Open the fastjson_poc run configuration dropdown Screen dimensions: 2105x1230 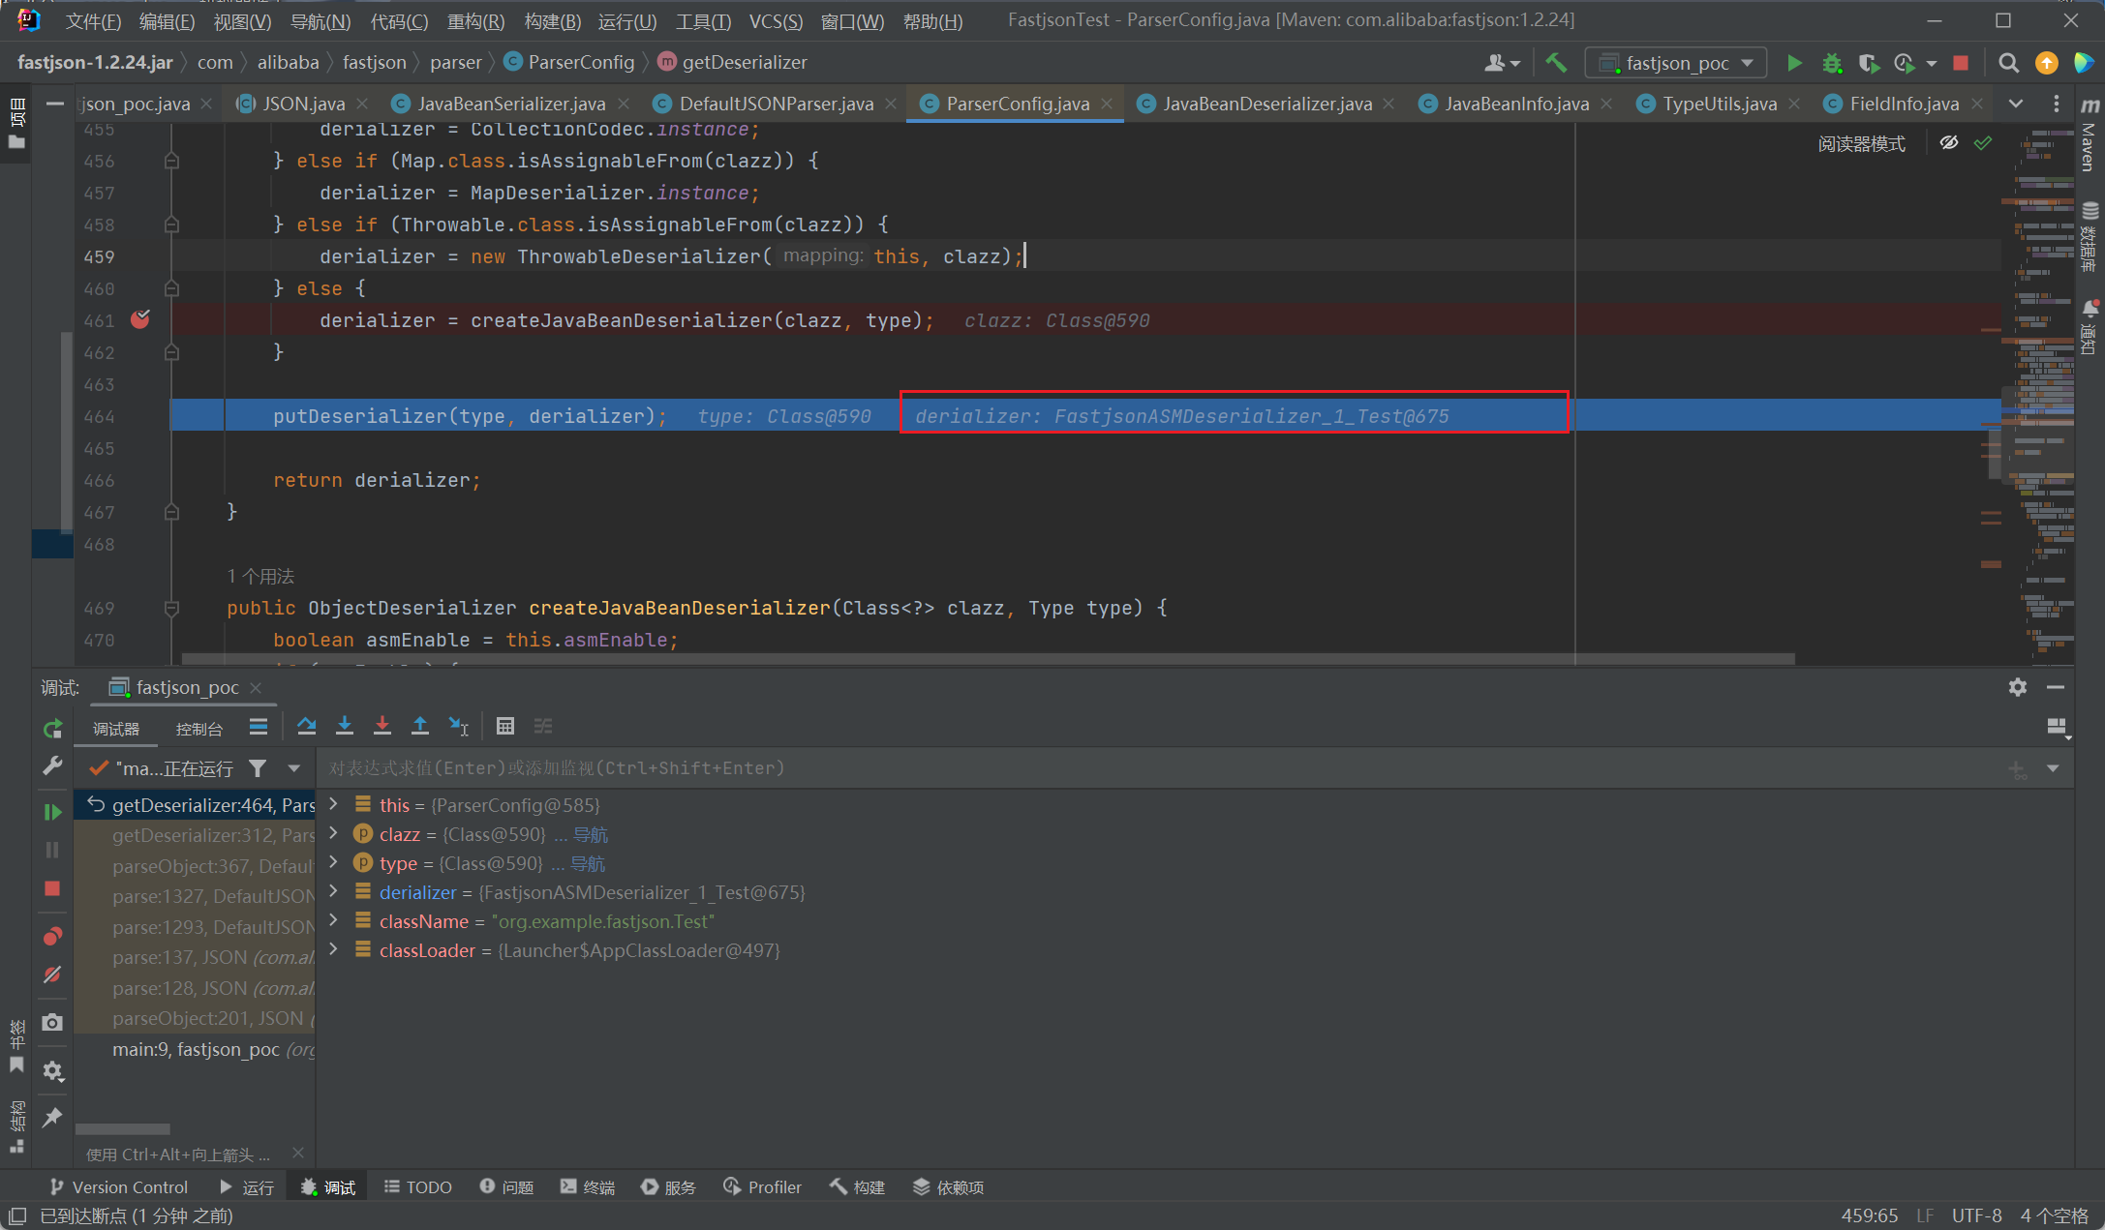point(1676,63)
